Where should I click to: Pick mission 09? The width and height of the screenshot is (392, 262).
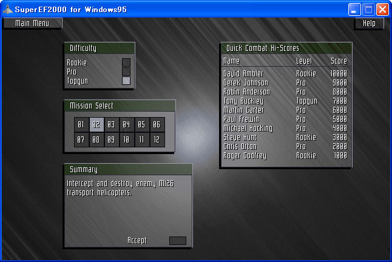112,139
